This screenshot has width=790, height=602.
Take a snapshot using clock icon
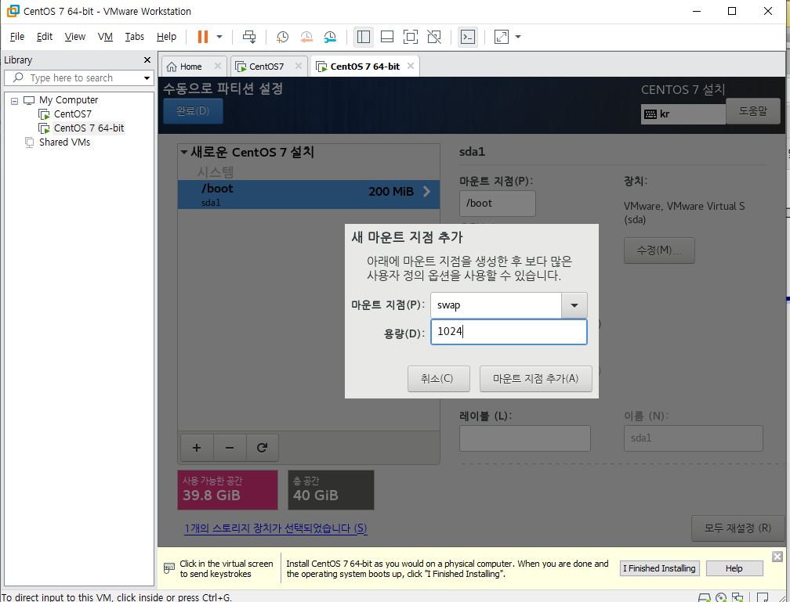pyautogui.click(x=282, y=37)
